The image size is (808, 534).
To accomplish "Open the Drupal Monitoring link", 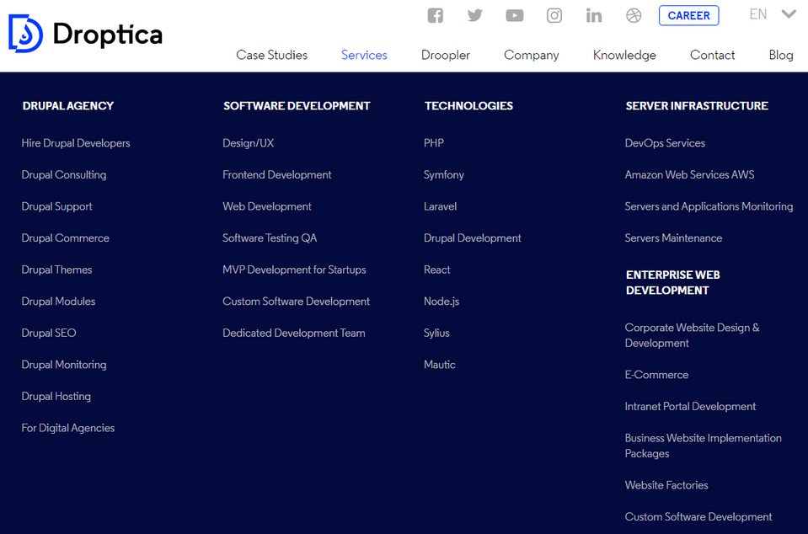I will coord(64,365).
